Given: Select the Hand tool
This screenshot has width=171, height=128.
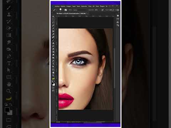Looking at the screenshot, I should (53, 73).
